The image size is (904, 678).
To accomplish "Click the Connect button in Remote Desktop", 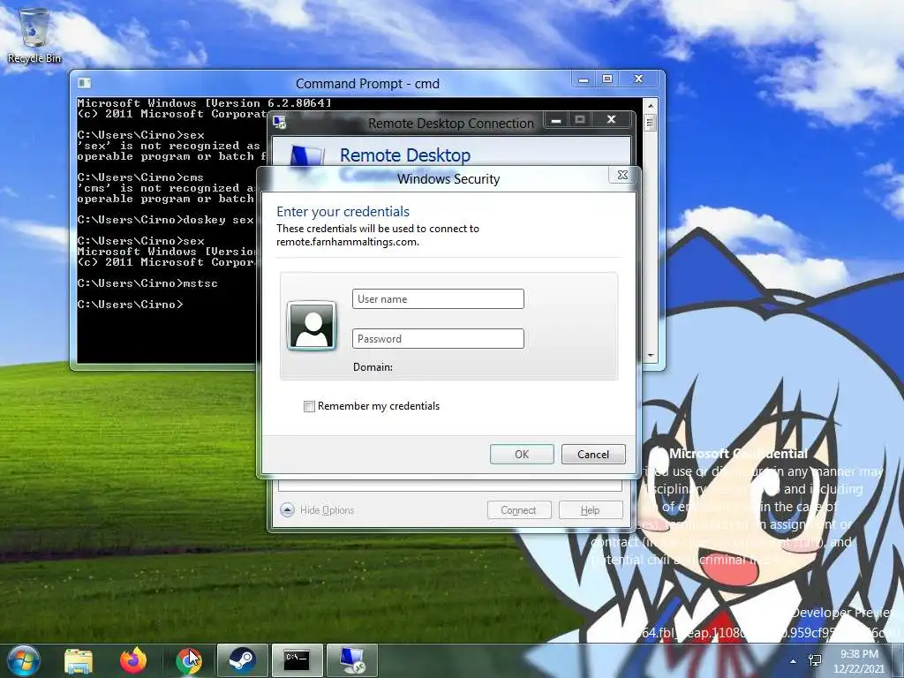I will pyautogui.click(x=519, y=510).
